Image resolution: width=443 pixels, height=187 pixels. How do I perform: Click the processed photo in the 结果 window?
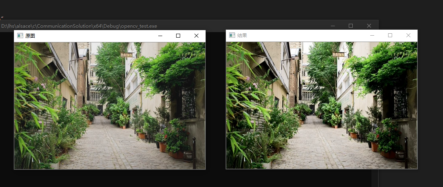(x=322, y=105)
